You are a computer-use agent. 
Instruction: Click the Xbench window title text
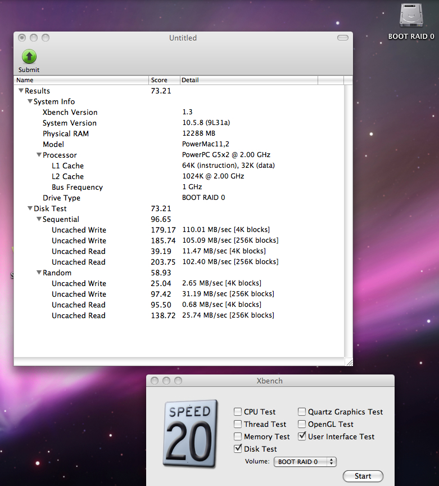[269, 381]
